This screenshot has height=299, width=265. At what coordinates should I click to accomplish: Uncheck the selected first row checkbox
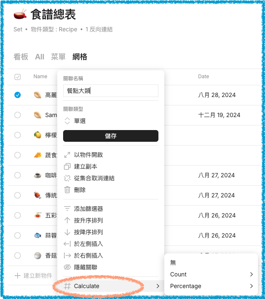(18, 95)
